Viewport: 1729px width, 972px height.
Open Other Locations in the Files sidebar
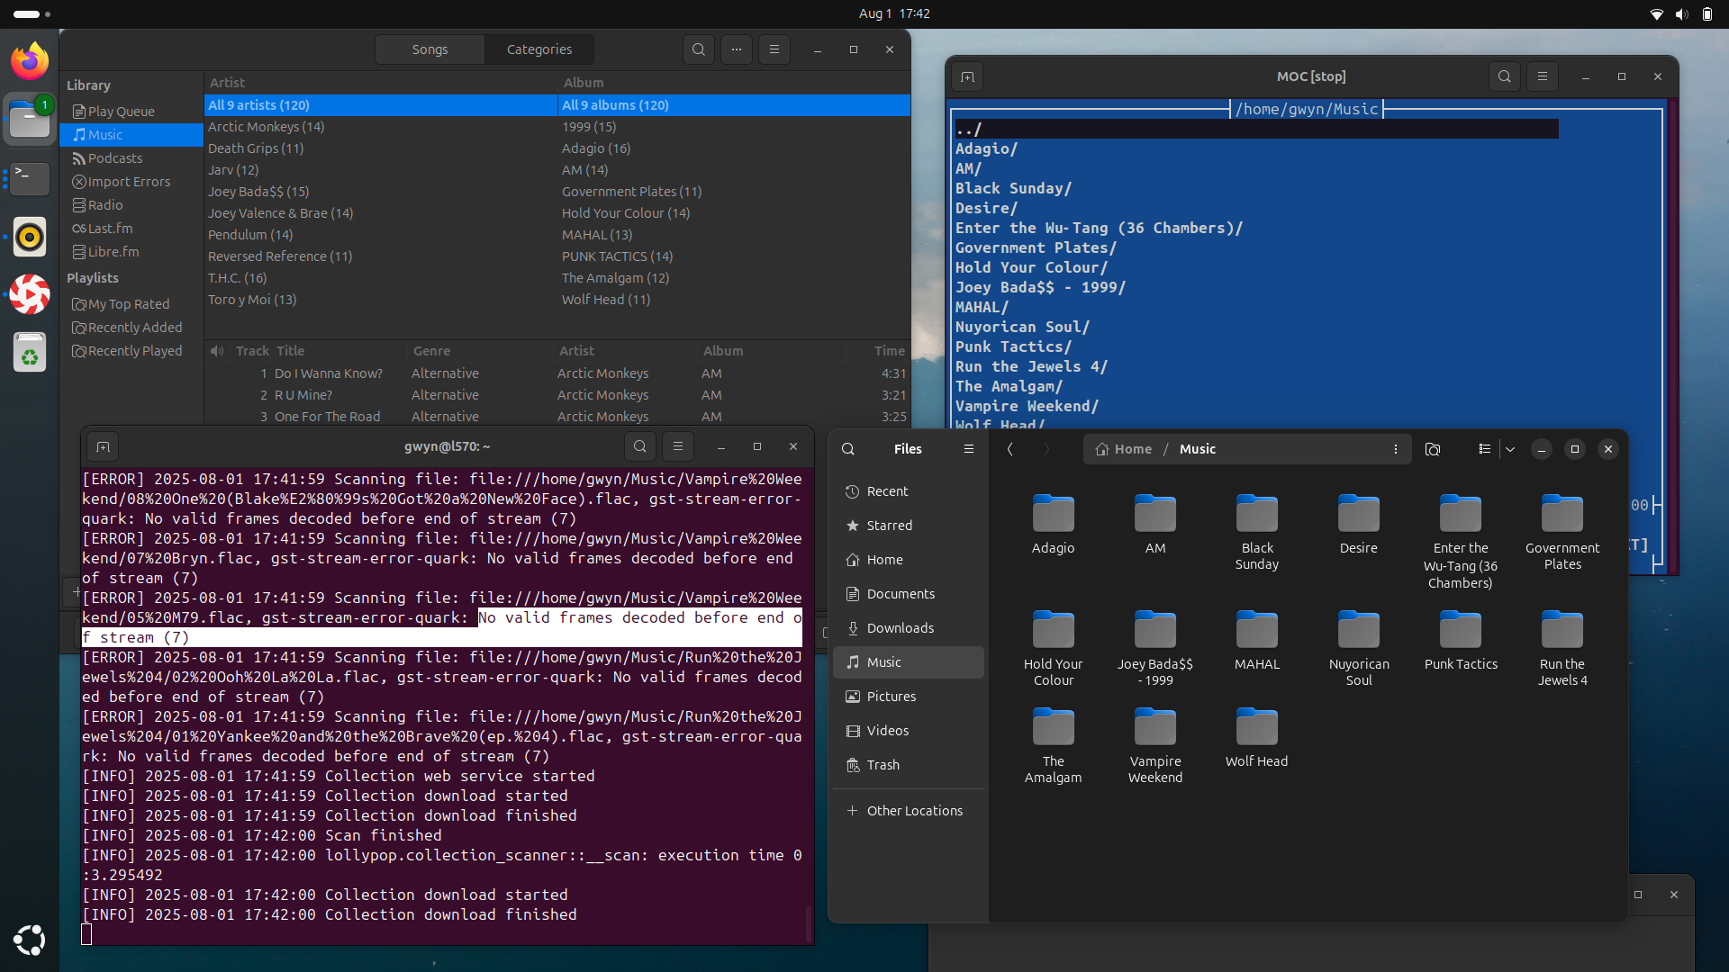tap(909, 811)
